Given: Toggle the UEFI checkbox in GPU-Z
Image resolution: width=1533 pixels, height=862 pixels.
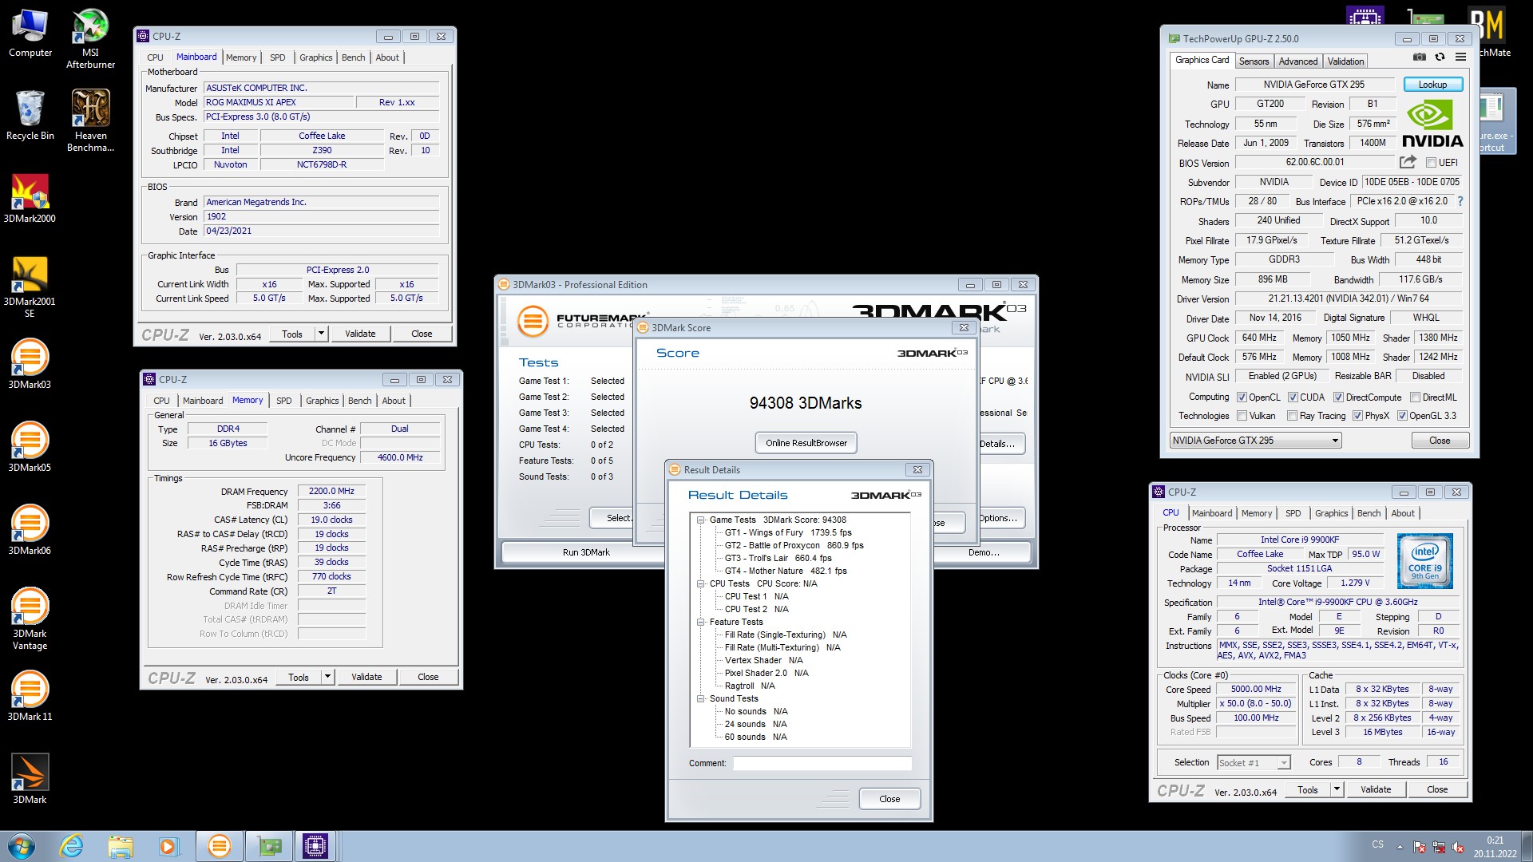Looking at the screenshot, I should (1432, 163).
